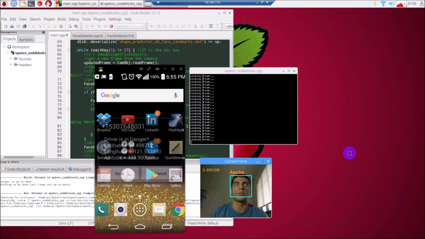Open the build target Release dropdown
Screen dimensions: 425x239
pyautogui.click(x=130, y=26)
